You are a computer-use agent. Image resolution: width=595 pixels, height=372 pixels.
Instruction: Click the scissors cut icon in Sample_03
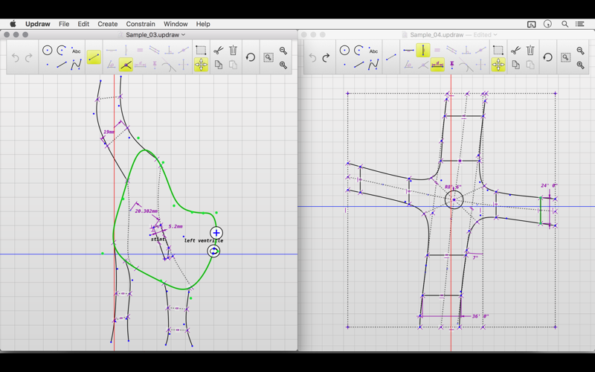tap(218, 51)
